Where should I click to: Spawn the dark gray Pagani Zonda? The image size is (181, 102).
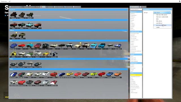tap(30, 82)
